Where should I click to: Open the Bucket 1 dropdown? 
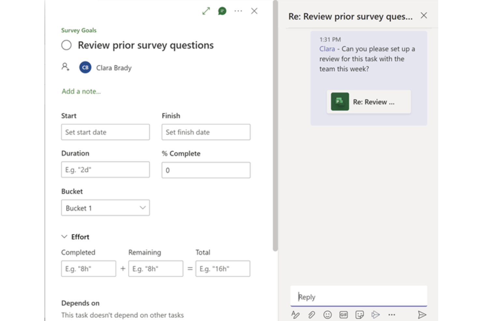point(106,208)
